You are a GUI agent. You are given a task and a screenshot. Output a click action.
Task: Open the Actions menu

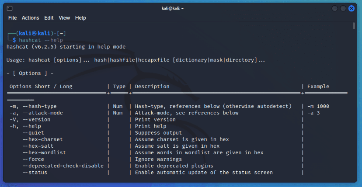pos(31,18)
